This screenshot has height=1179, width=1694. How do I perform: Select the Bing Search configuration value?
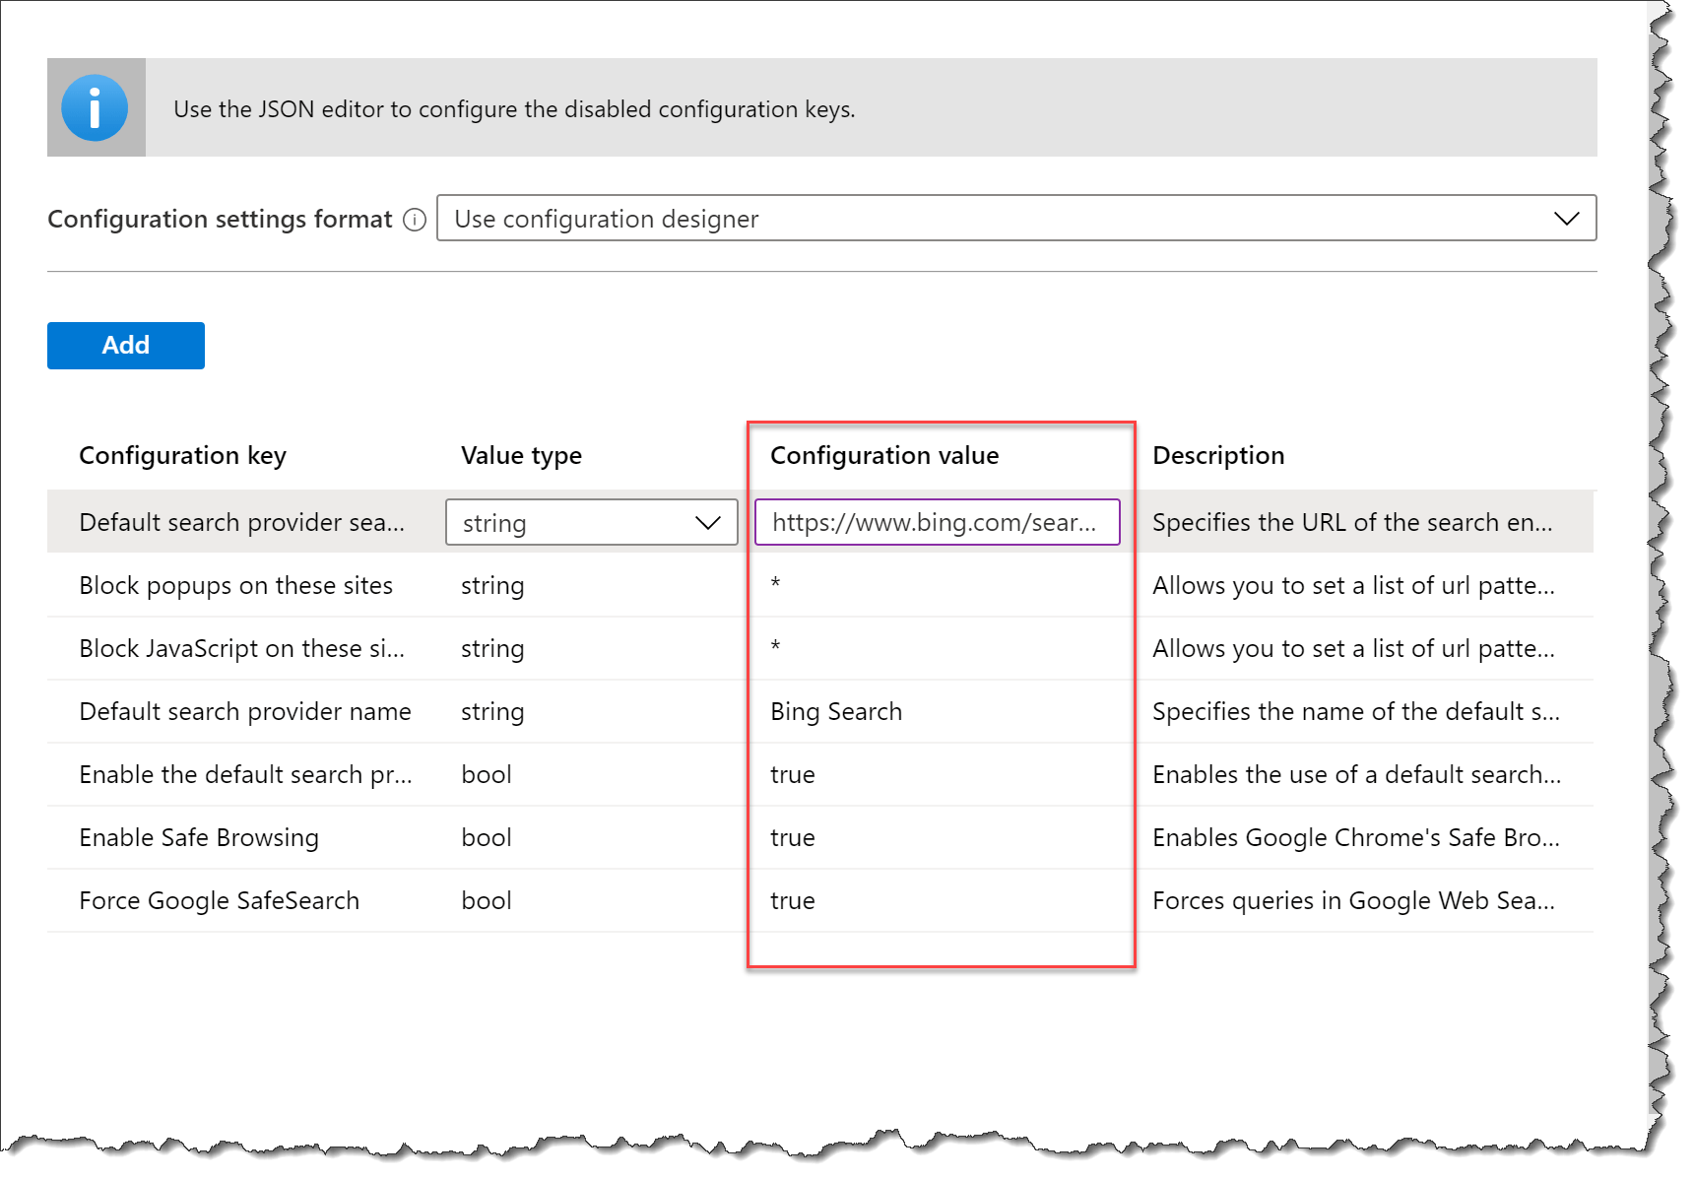click(x=835, y=711)
